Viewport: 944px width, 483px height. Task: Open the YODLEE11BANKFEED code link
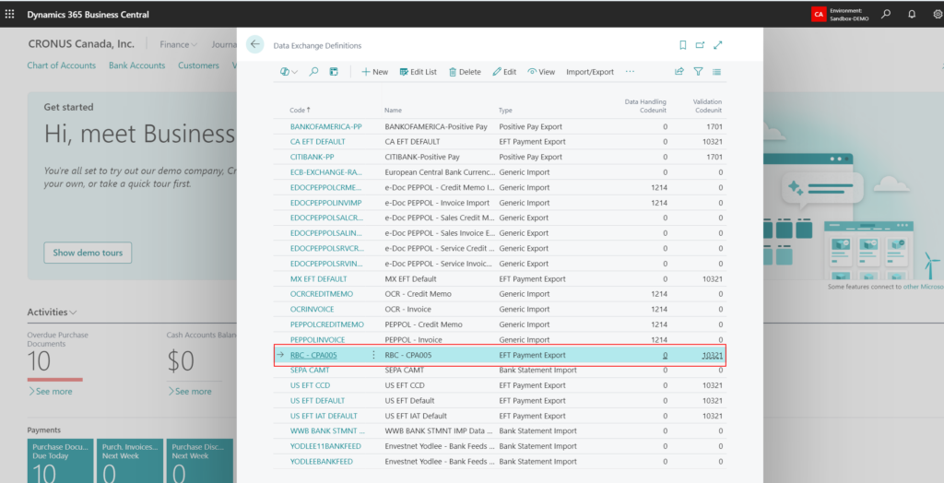(324, 445)
